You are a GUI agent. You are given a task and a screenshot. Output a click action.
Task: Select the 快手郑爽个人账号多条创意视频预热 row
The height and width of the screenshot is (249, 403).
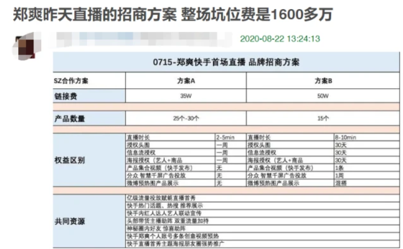[x=262, y=236]
